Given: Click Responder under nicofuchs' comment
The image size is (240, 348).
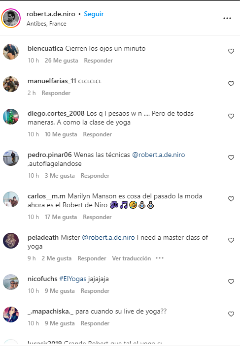Looking at the screenshot, I should point(95,291).
